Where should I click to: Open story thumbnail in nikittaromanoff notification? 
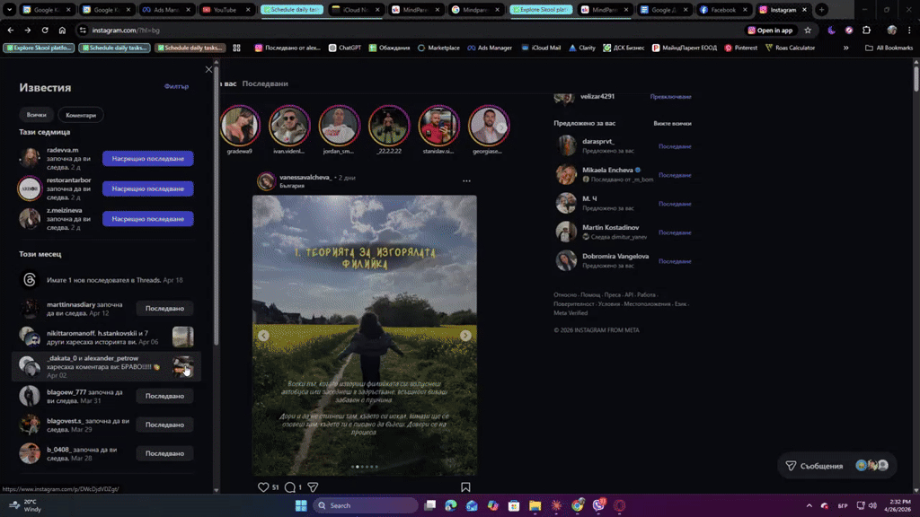[183, 337]
